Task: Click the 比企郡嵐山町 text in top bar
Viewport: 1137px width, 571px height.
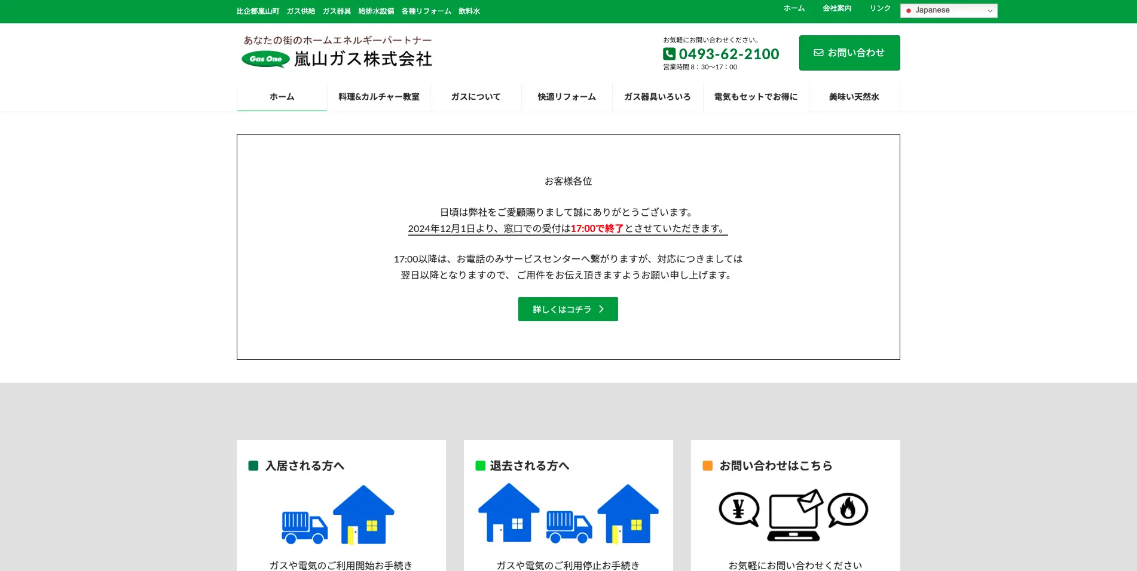Action: [258, 11]
